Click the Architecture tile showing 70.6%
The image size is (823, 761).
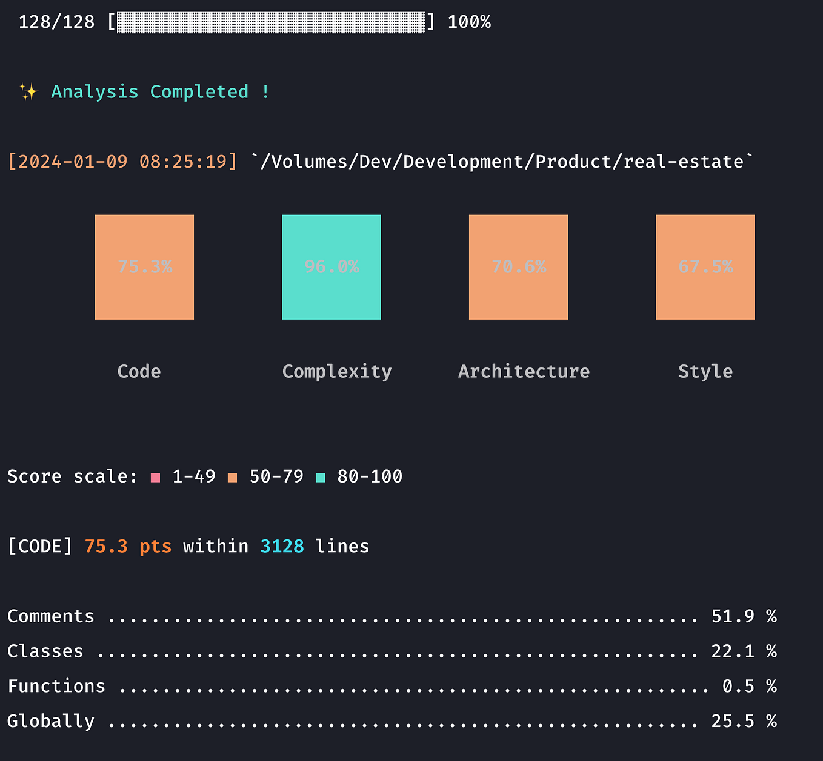(518, 266)
